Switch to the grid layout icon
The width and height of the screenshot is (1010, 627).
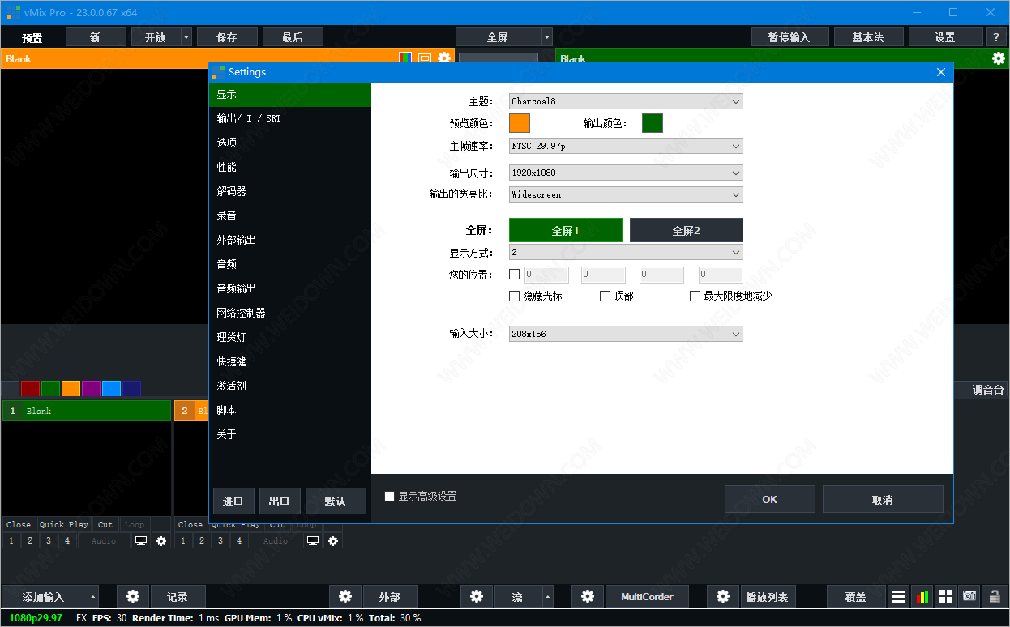point(946,597)
